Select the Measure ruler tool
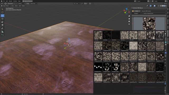The image size is (169, 95). (2, 32)
